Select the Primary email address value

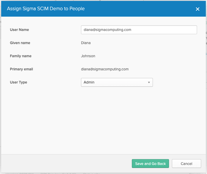pos(105,69)
